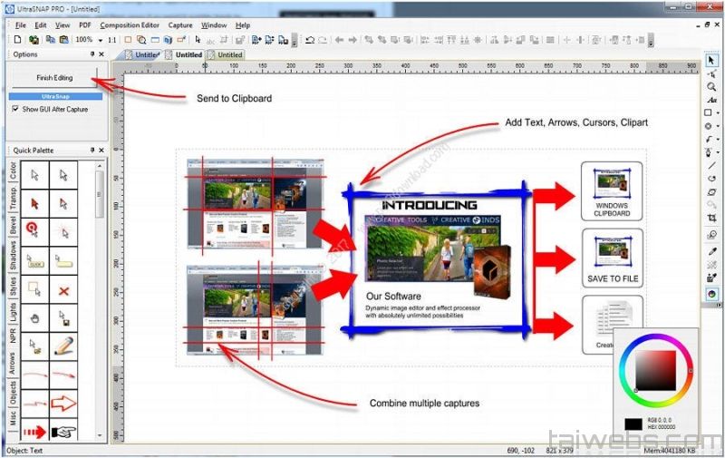Switch to the Arrows palette tab

(13, 365)
